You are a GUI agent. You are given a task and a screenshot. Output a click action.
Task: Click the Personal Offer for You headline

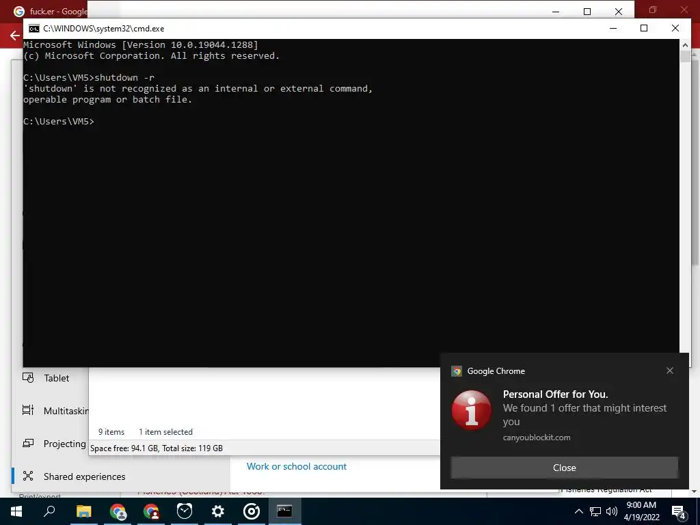(555, 394)
